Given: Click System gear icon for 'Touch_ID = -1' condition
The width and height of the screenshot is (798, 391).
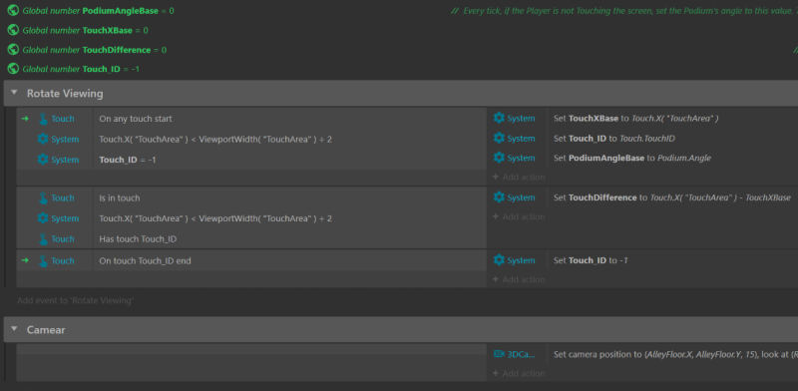Looking at the screenshot, I should [43, 160].
